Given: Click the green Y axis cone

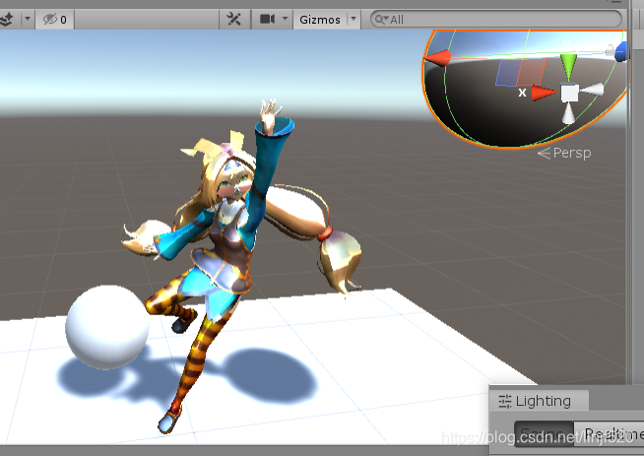Looking at the screenshot, I should [x=569, y=66].
